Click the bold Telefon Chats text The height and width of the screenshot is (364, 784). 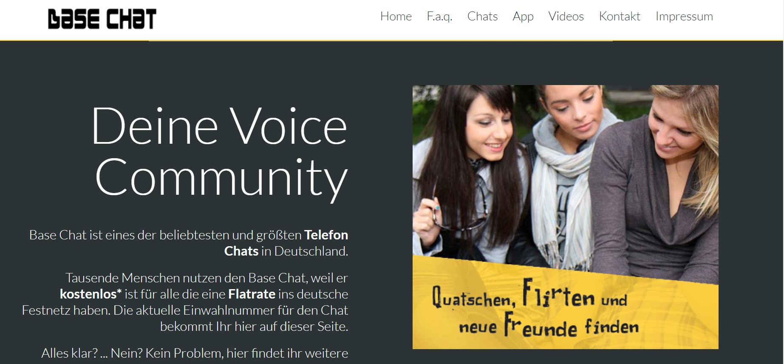[x=286, y=243]
